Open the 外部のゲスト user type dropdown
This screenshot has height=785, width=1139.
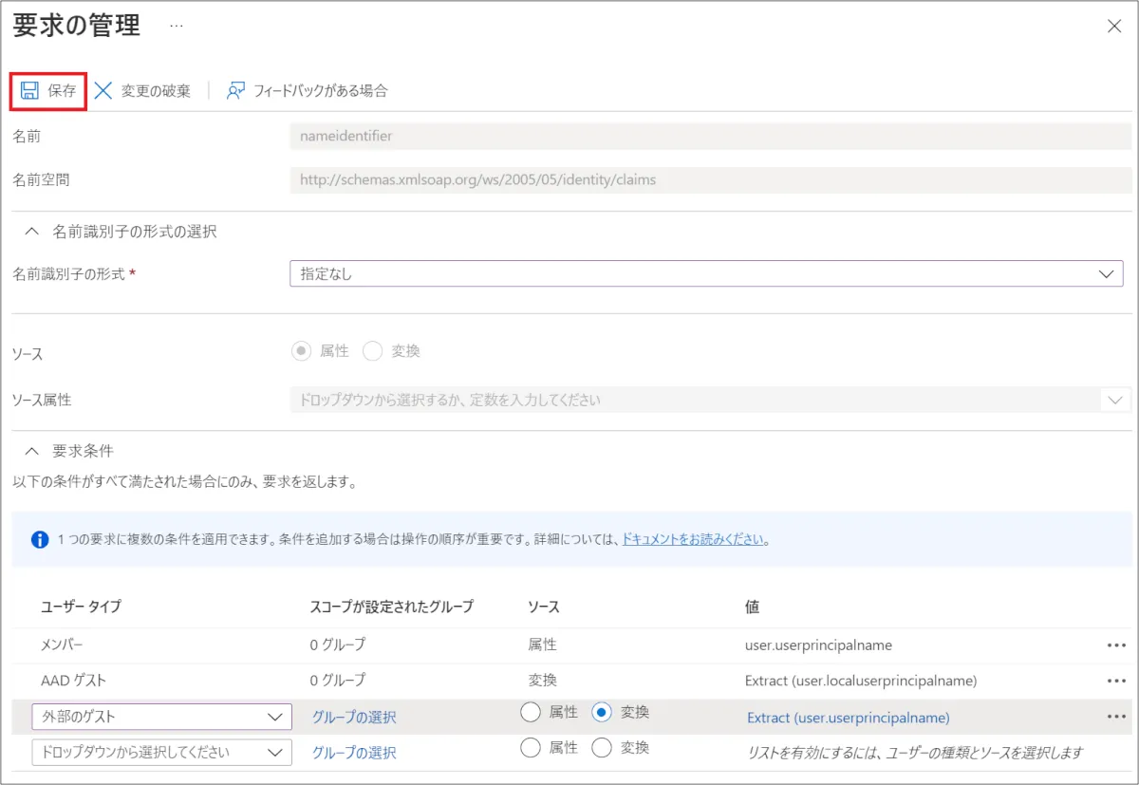pos(161,717)
